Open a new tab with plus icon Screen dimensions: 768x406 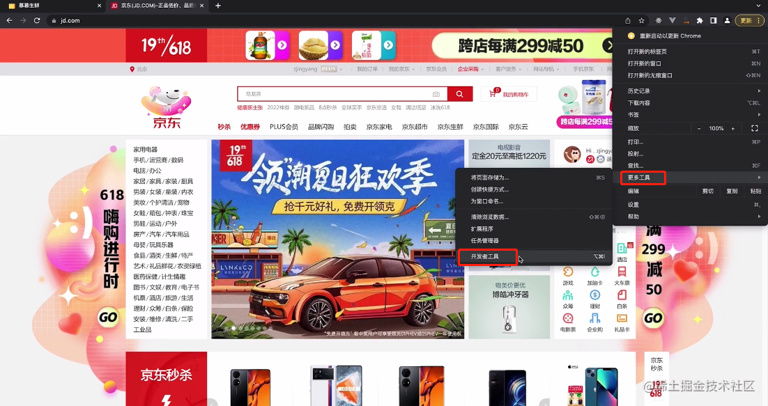tap(218, 6)
